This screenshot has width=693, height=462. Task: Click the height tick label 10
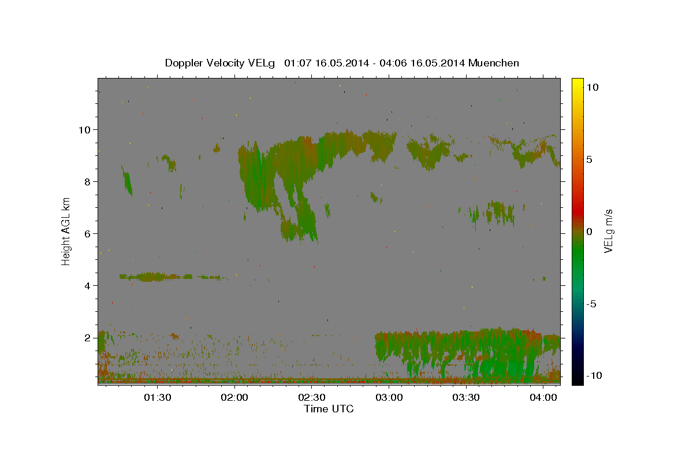[85, 130]
